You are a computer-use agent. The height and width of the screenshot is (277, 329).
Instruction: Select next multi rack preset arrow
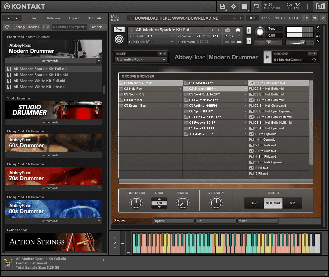pyautogui.click(x=241, y=18)
